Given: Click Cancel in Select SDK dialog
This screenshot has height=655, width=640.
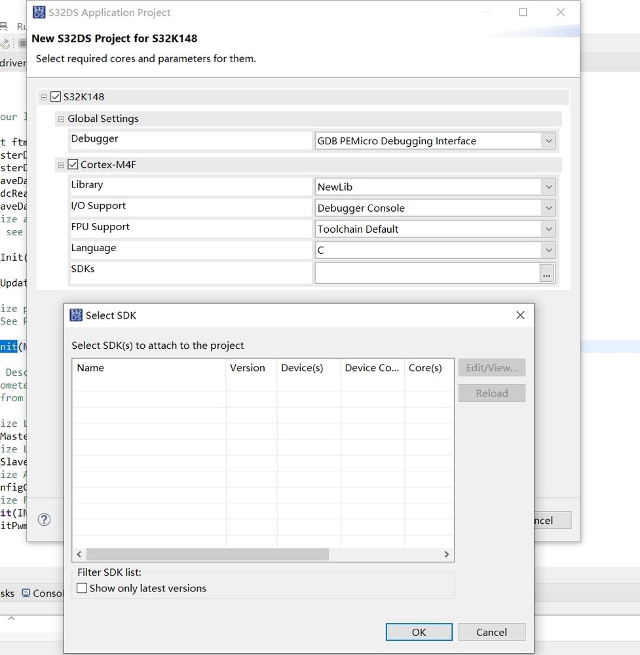Looking at the screenshot, I should [492, 632].
